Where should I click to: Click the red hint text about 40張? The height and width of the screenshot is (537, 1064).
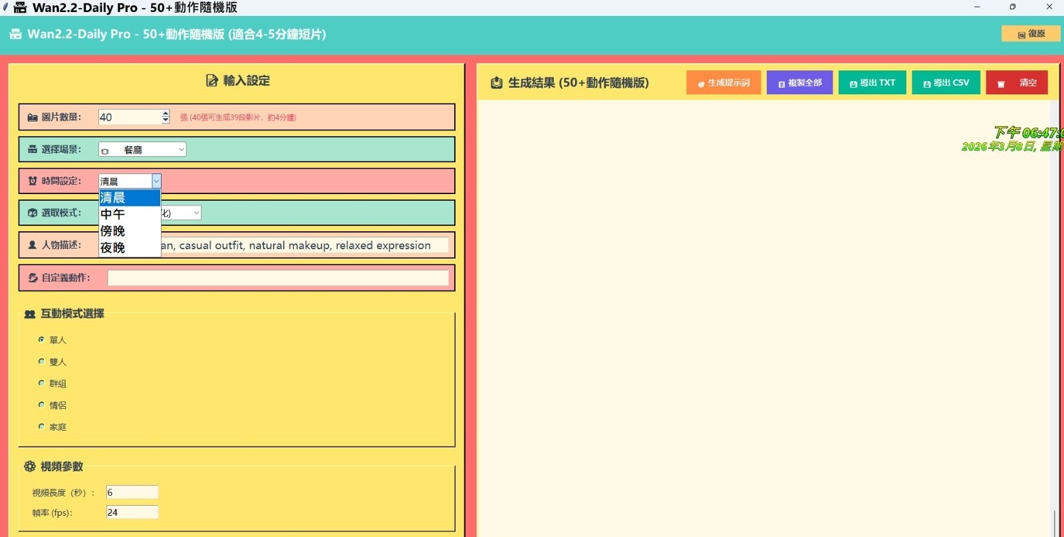tap(238, 118)
